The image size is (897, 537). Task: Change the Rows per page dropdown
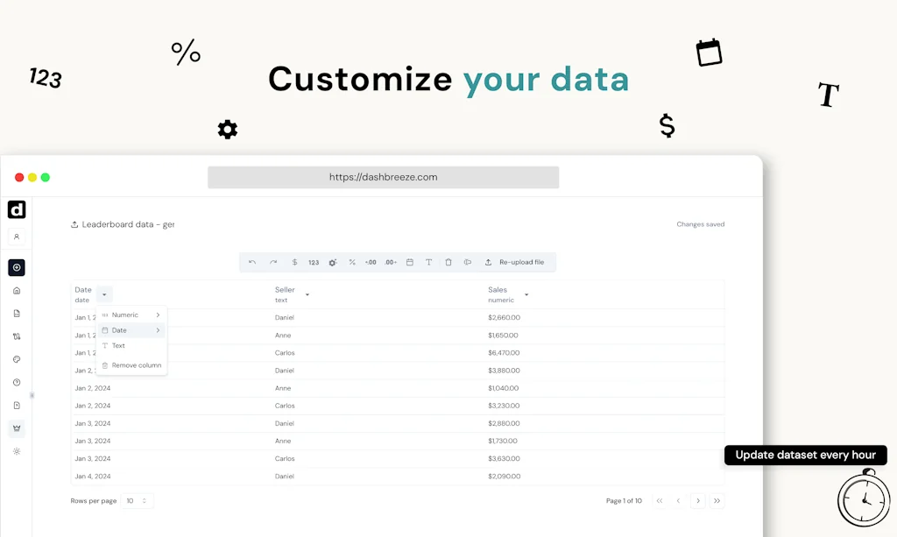click(x=137, y=500)
